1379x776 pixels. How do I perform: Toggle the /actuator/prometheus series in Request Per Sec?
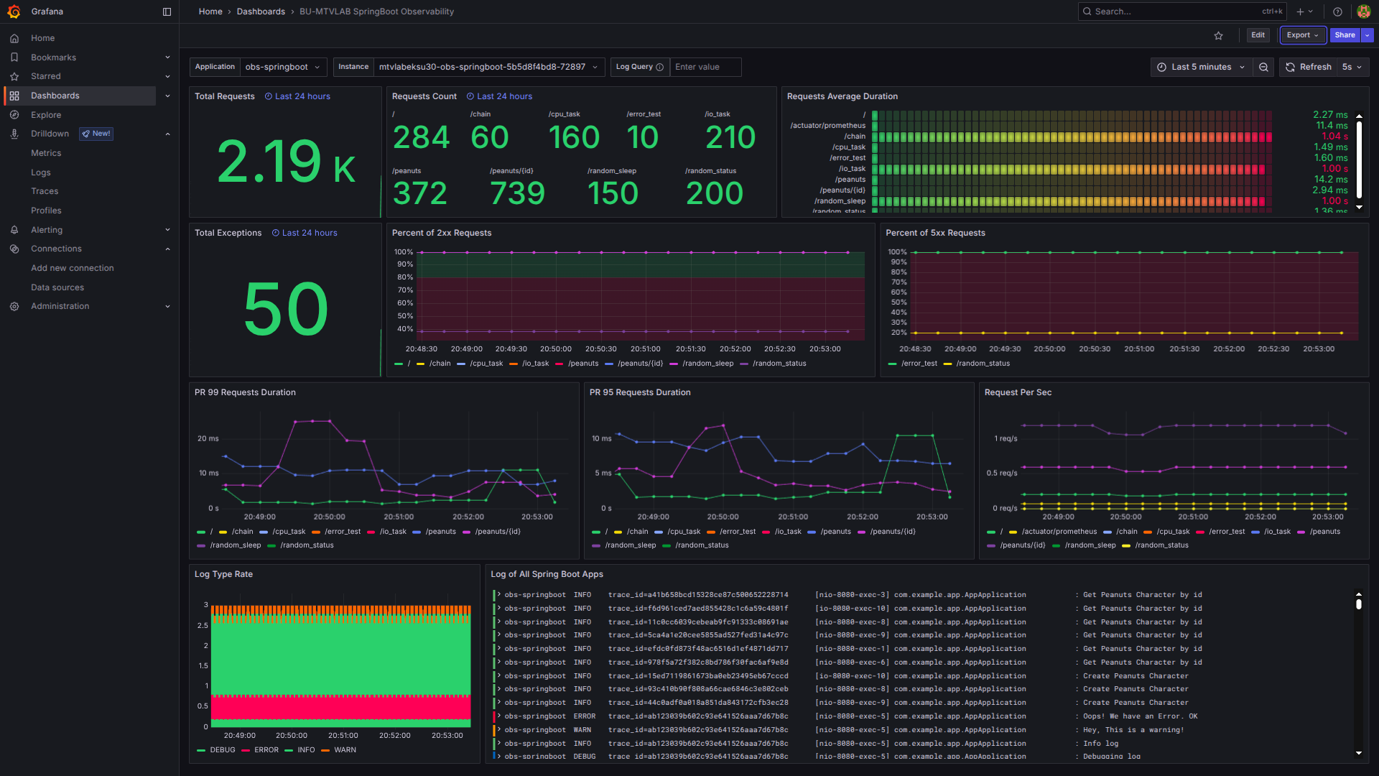point(1059,532)
